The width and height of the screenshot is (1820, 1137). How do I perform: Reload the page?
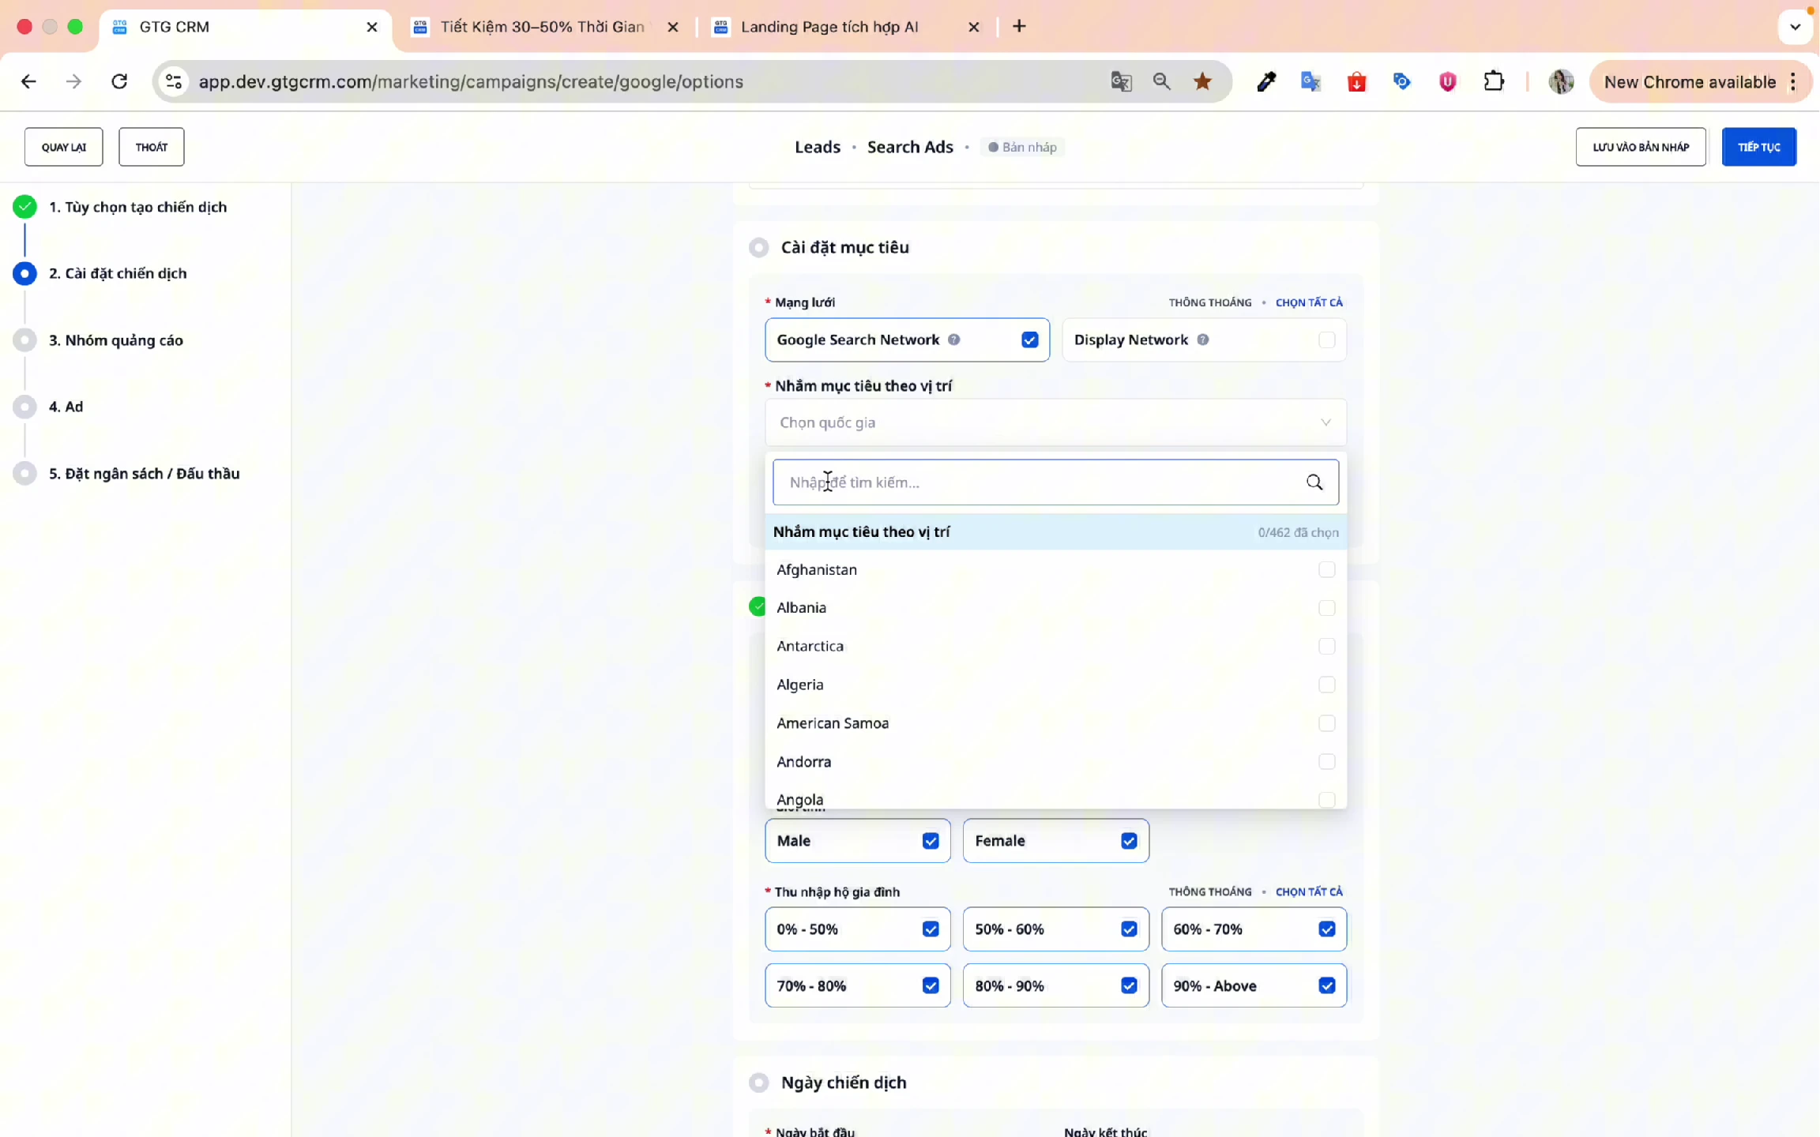[119, 81]
